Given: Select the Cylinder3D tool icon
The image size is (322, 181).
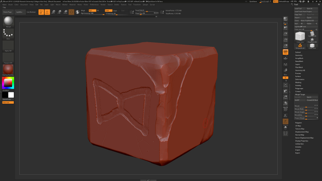Looking at the screenshot, I should (x=312, y=34).
